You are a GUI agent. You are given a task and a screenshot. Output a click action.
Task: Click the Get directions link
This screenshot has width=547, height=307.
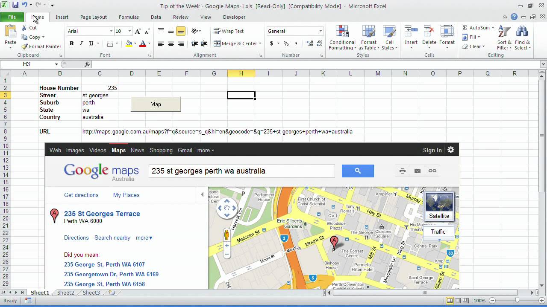(81, 195)
